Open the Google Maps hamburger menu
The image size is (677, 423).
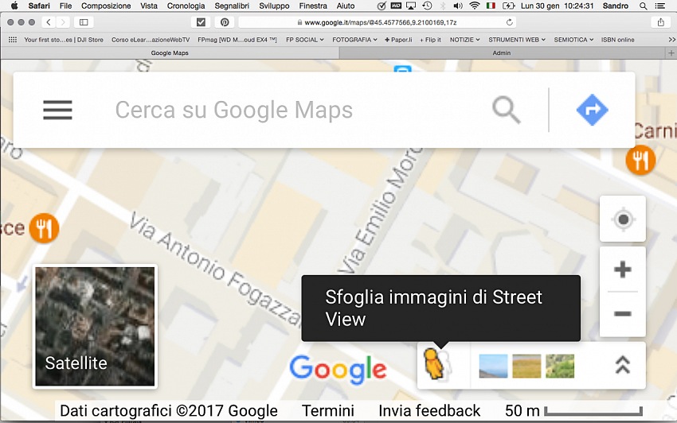pos(57,110)
